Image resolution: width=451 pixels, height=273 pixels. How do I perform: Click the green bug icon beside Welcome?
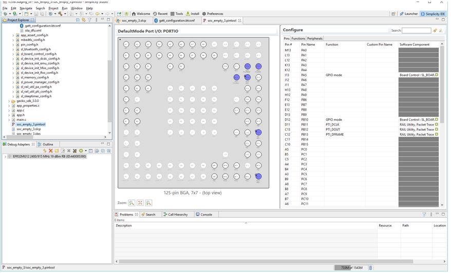point(126,14)
